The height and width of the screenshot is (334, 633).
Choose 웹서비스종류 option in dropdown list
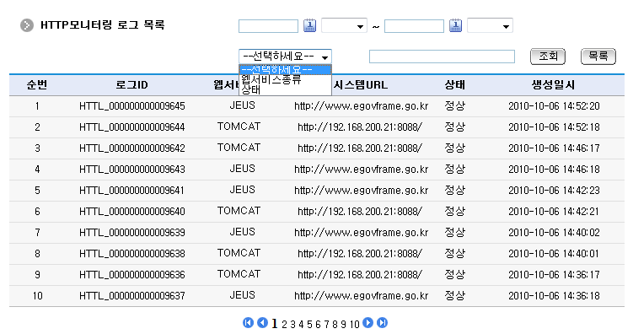tap(285, 79)
